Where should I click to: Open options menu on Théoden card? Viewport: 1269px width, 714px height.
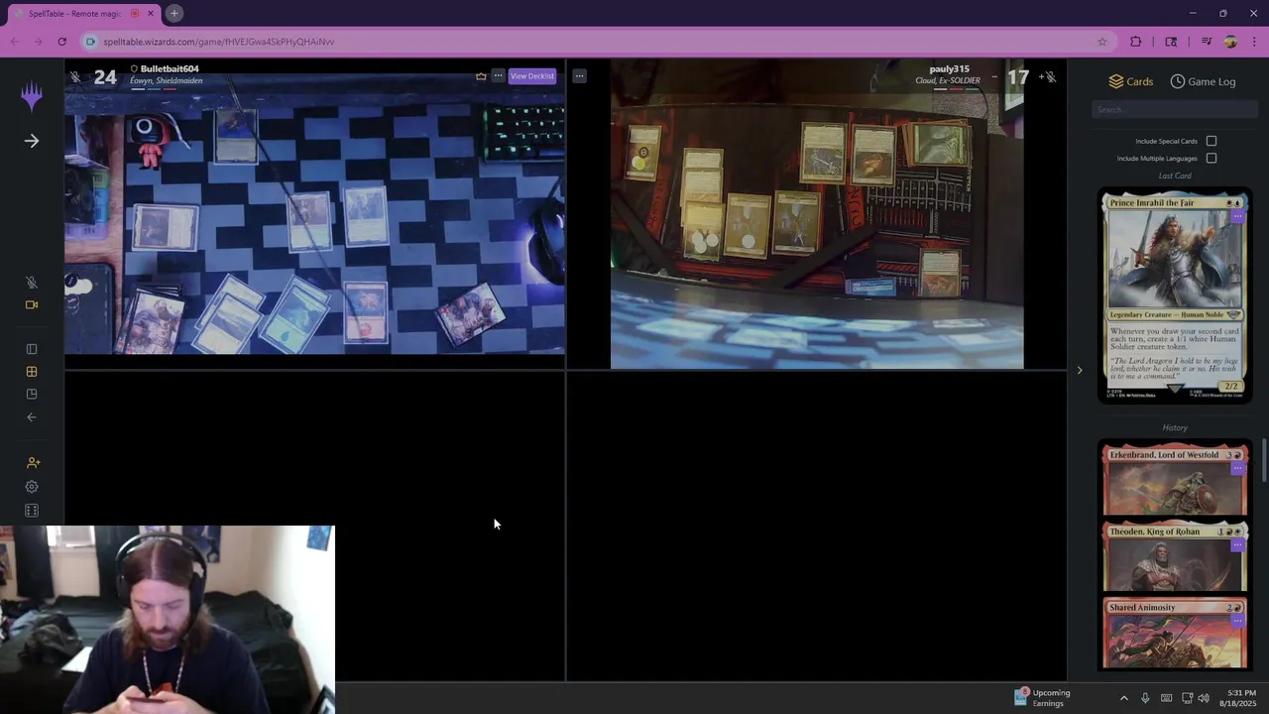click(1237, 544)
